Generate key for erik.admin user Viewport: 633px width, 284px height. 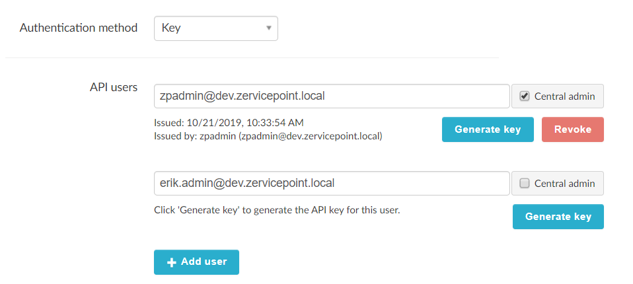pos(558,217)
